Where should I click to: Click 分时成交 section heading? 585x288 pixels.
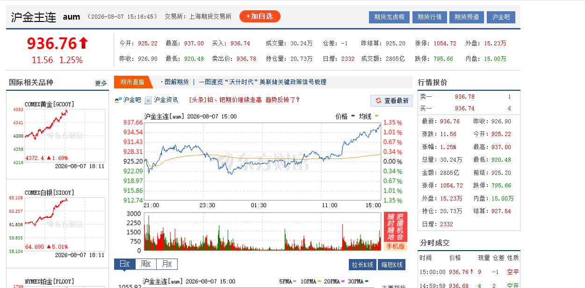pos(434,243)
